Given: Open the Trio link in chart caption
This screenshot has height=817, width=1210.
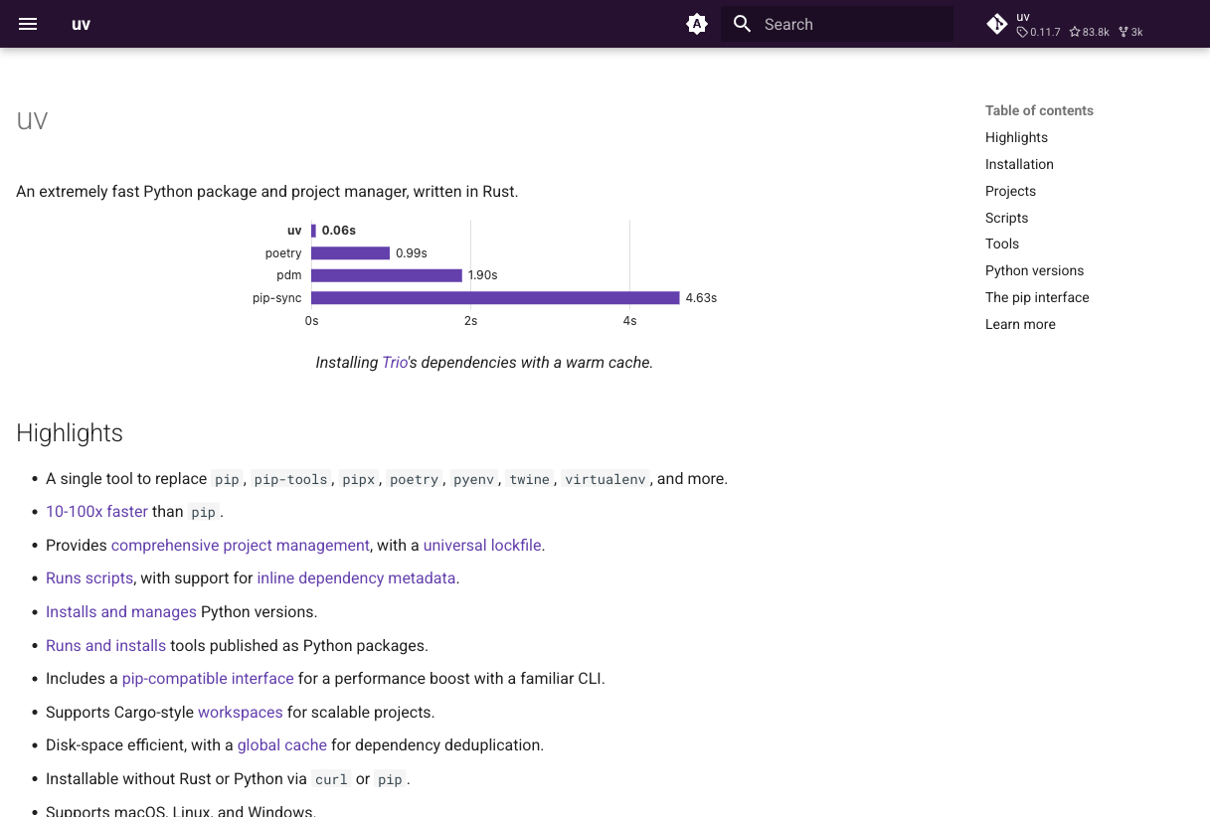Looking at the screenshot, I should pyautogui.click(x=395, y=363).
